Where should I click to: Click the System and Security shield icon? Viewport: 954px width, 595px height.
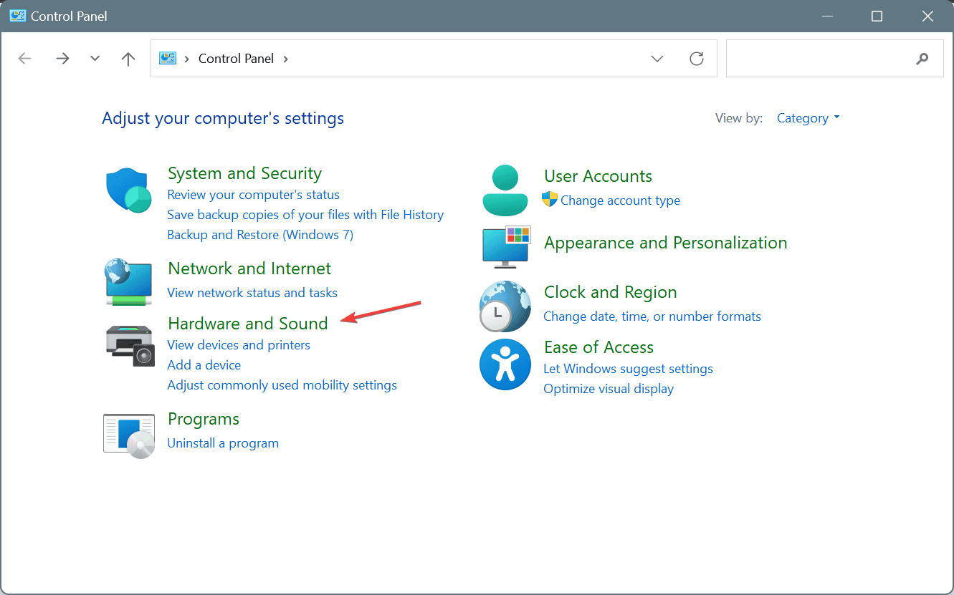tap(129, 190)
